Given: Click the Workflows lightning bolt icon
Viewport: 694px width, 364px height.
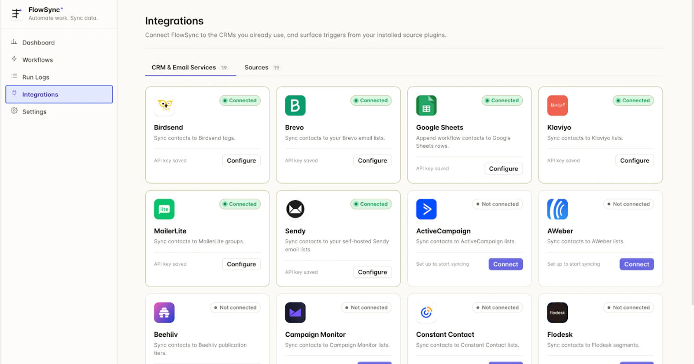Looking at the screenshot, I should [x=14, y=59].
